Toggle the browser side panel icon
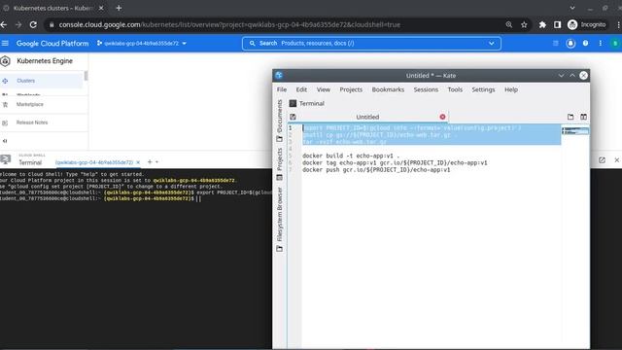Image resolution: width=622 pixels, height=350 pixels. [x=557, y=24]
